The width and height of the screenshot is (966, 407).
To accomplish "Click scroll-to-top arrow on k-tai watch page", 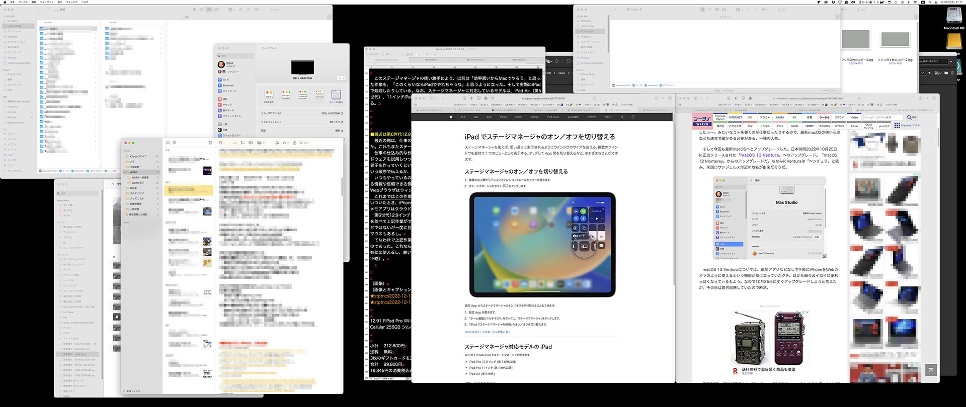I will 931,370.
